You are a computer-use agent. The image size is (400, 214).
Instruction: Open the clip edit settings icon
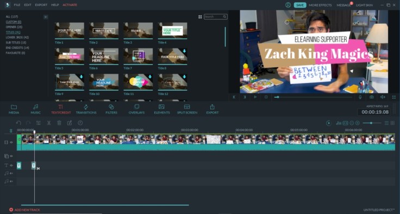[x=38, y=123]
